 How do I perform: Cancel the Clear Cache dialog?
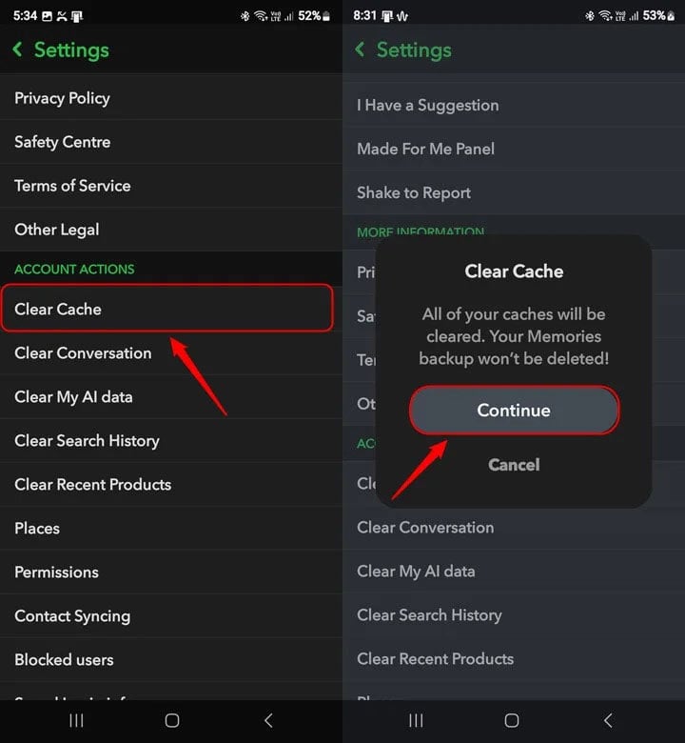coord(514,465)
